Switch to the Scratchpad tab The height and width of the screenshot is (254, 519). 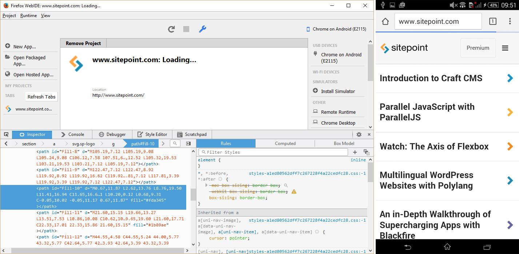click(x=192, y=134)
